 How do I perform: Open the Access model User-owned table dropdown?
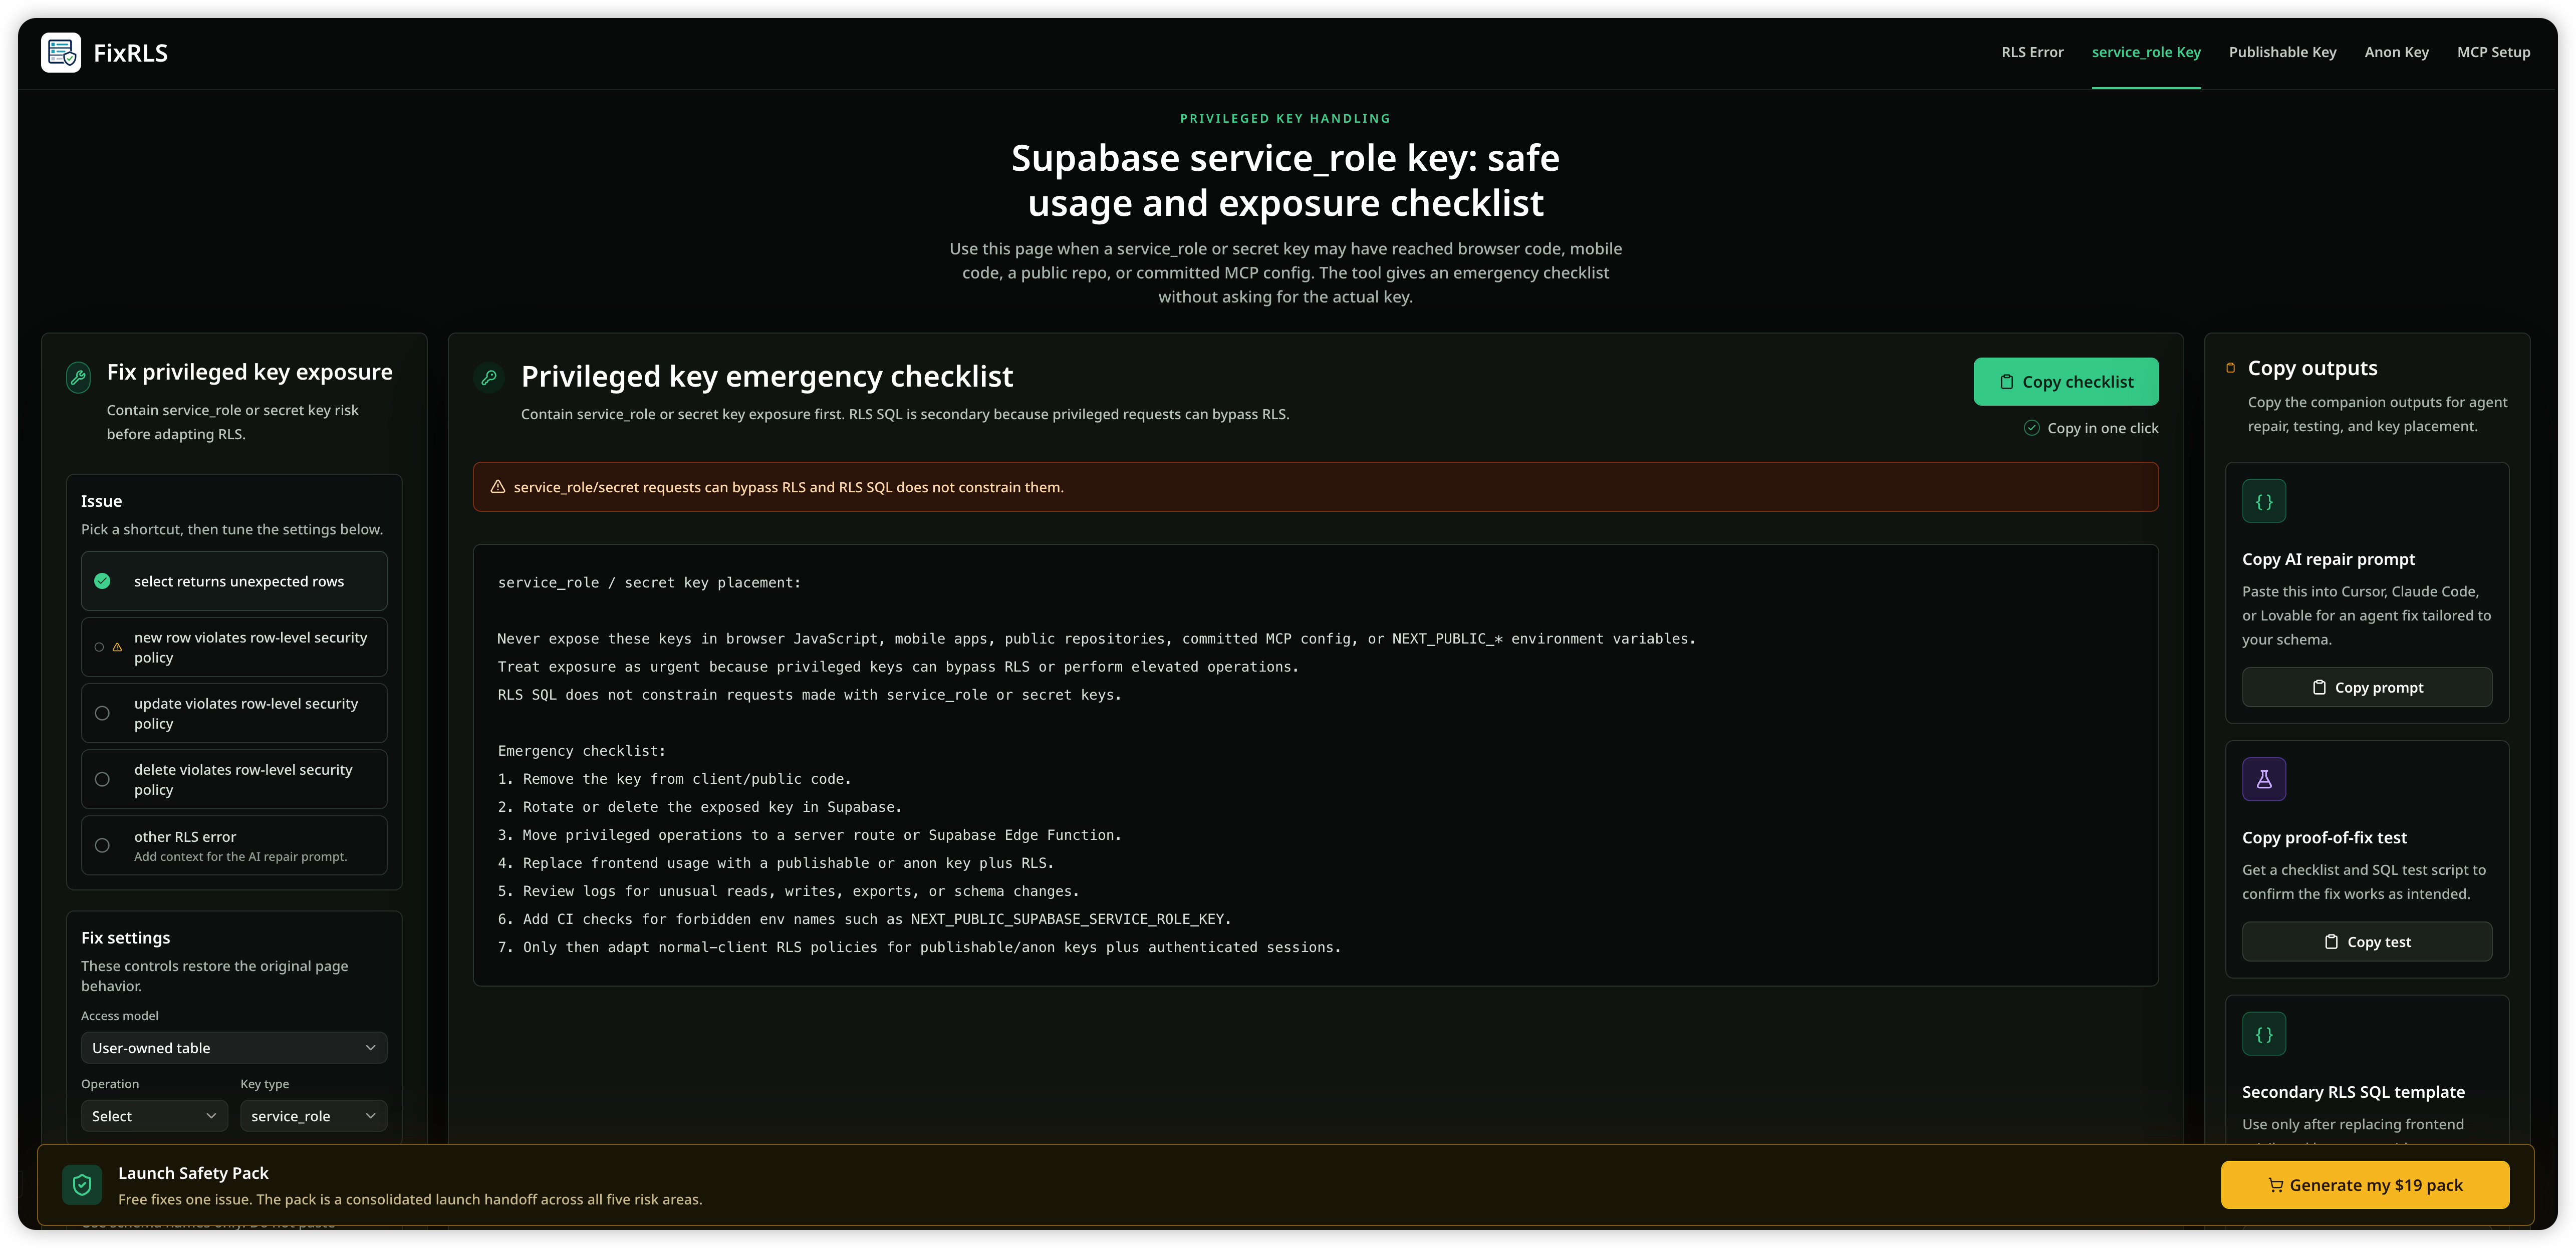[234, 1048]
